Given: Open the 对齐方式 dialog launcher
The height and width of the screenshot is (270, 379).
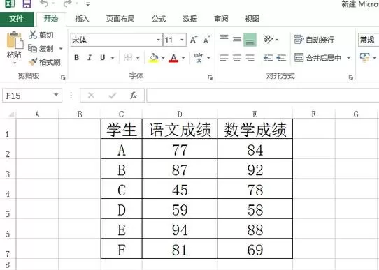Looking at the screenshot, I should (x=351, y=77).
